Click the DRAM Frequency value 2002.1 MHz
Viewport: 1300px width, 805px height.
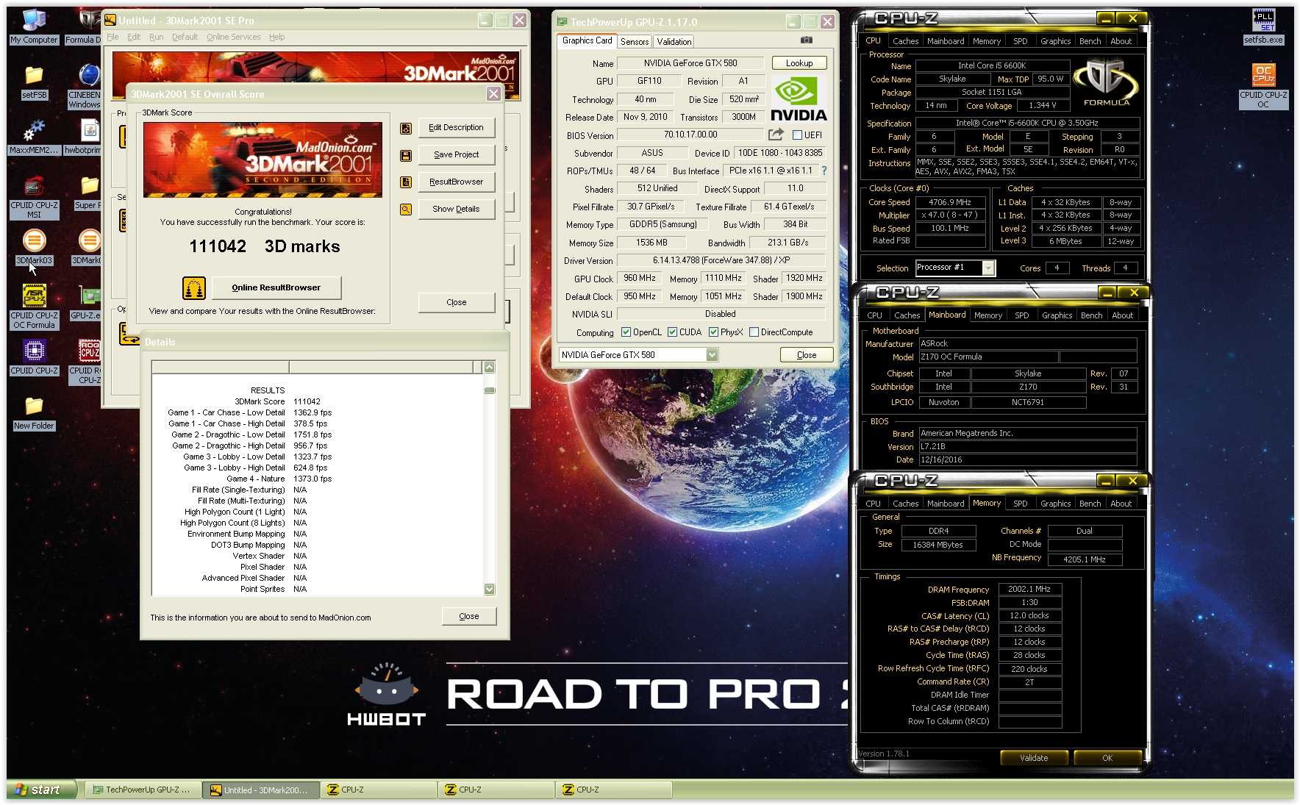click(1029, 590)
